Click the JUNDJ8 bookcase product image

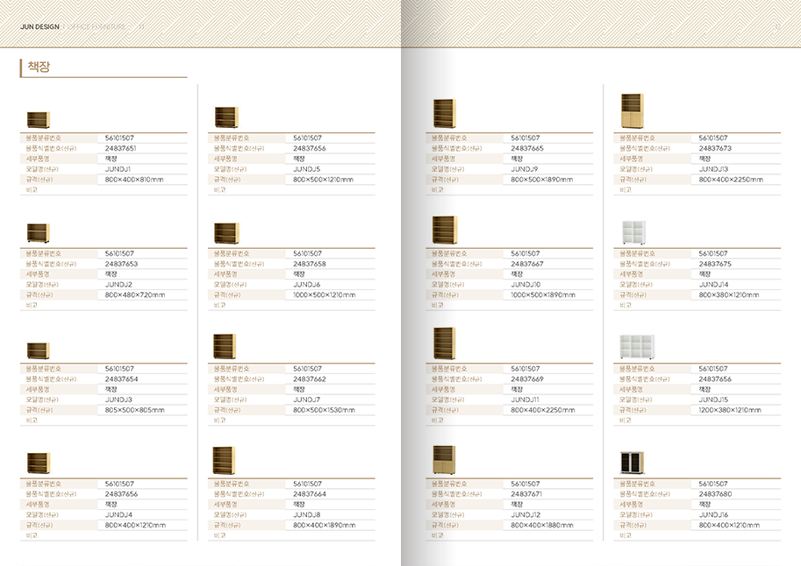pos(225,461)
